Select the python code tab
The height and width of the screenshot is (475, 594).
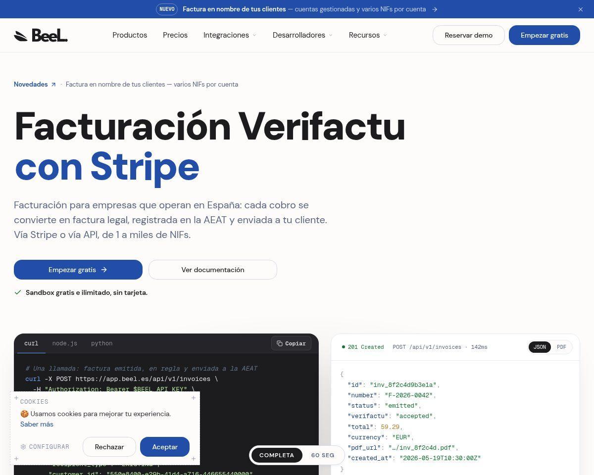[x=101, y=343]
